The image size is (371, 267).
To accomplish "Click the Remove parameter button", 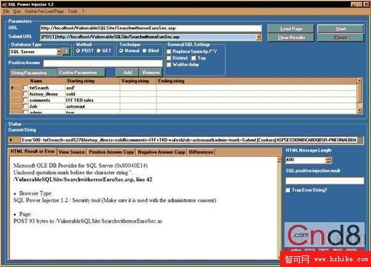I will click(151, 72).
